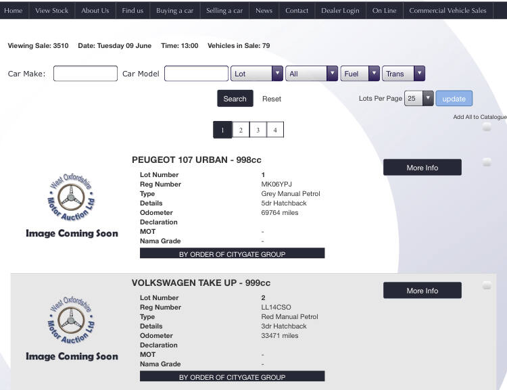
Task: Open Lots Per Page dropdown
Action: tap(418, 98)
